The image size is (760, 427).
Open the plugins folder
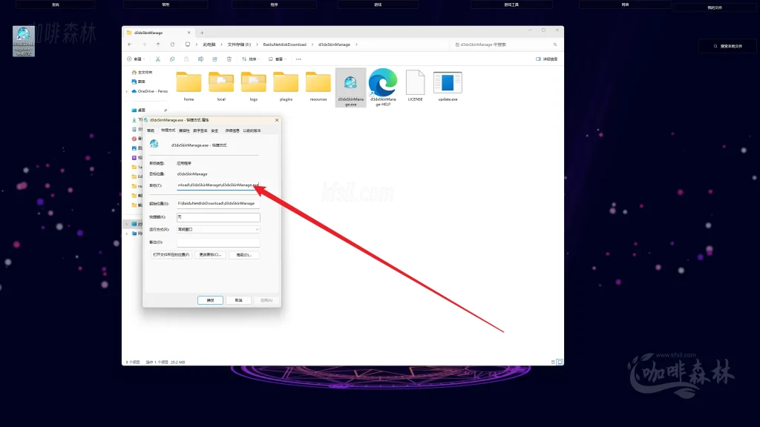pyautogui.click(x=286, y=84)
